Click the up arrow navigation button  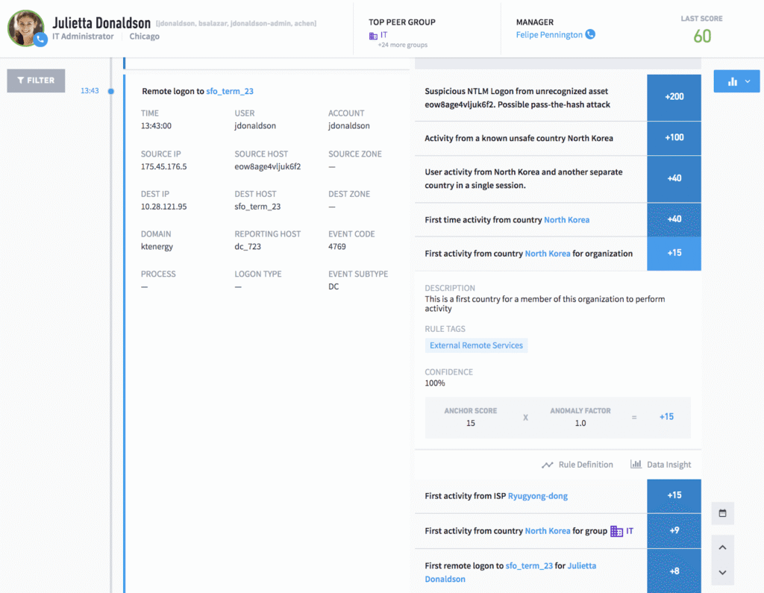point(722,547)
